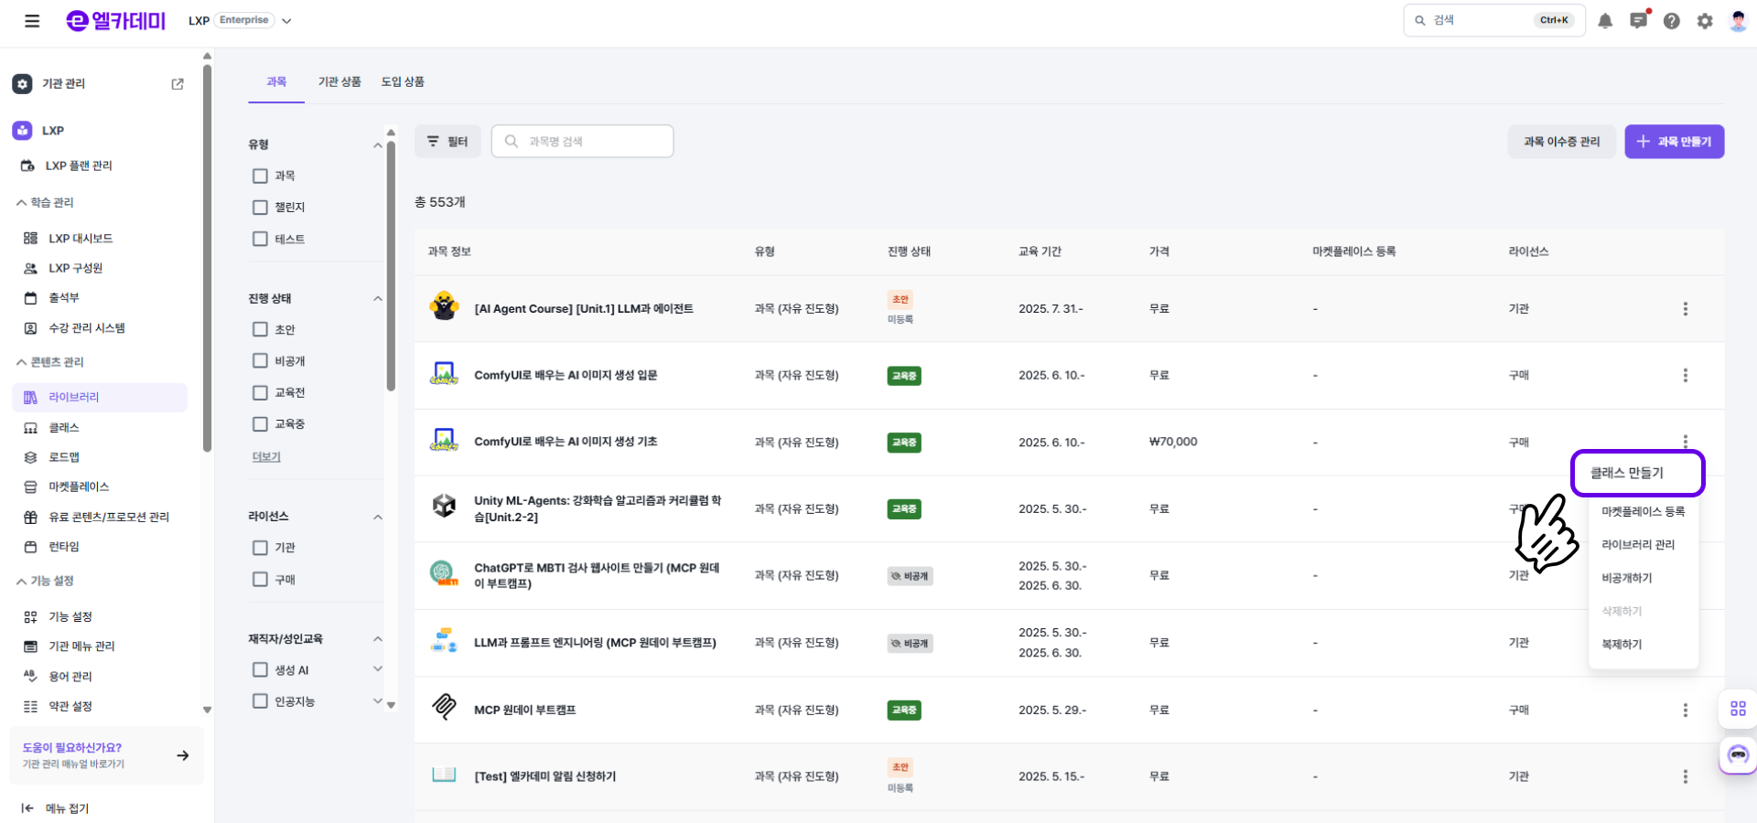1757x823 pixels.
Task: Click the 과목 만들기 button
Action: (x=1674, y=142)
